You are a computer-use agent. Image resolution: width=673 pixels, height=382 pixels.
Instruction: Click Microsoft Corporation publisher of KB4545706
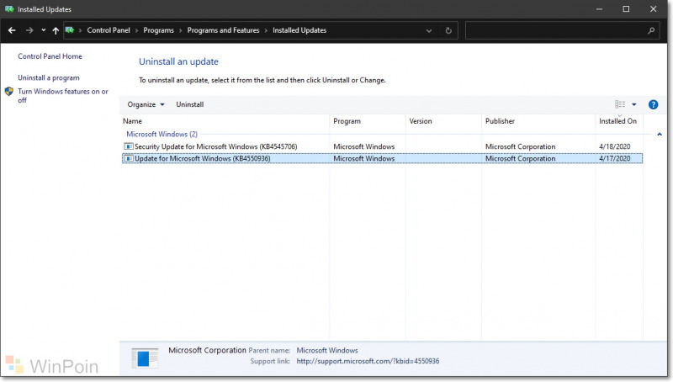pyautogui.click(x=520, y=146)
